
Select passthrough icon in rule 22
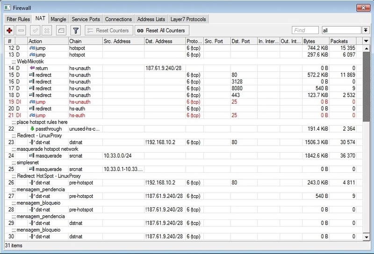point(32,129)
